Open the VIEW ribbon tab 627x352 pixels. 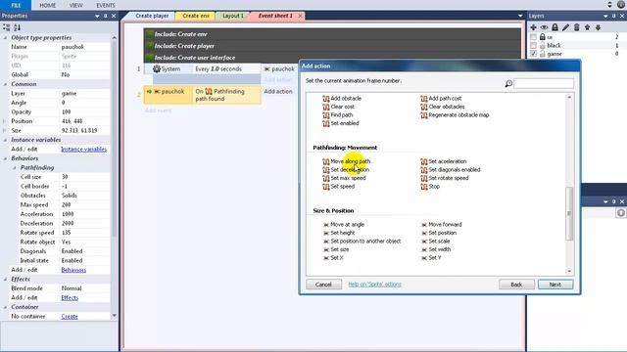pyautogui.click(x=76, y=5)
